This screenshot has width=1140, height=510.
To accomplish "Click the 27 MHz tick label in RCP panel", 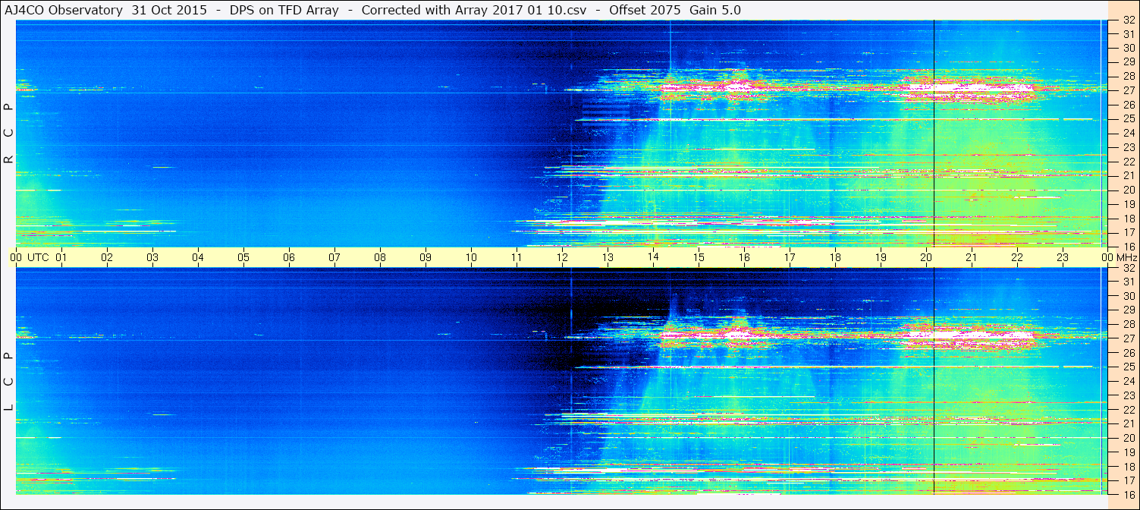I will coord(1128,90).
